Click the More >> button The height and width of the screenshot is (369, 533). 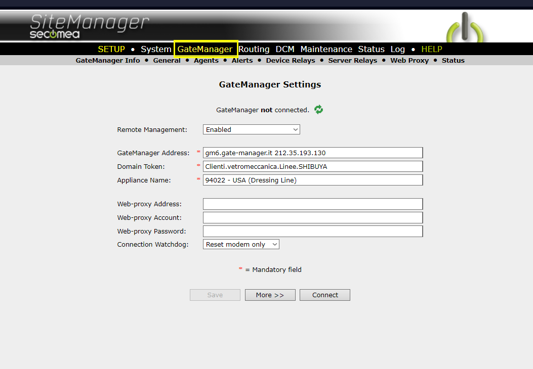pos(270,295)
